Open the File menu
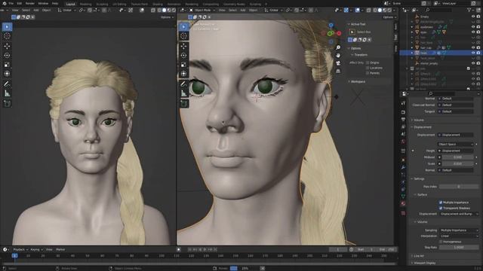The width and height of the screenshot is (483, 271). (x=11, y=3)
